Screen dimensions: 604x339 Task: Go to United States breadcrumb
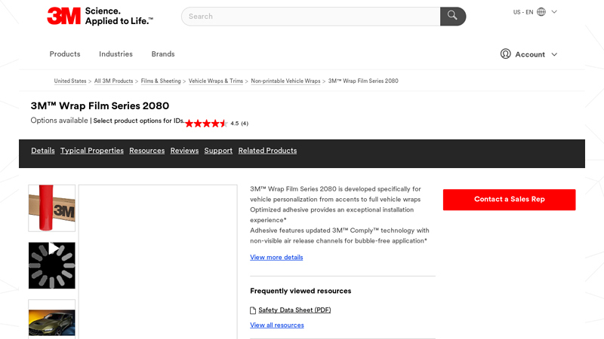(70, 81)
